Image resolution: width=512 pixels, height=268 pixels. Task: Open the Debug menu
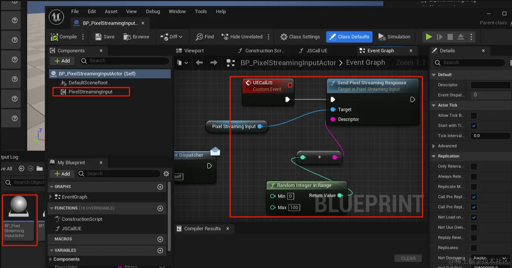click(x=153, y=11)
